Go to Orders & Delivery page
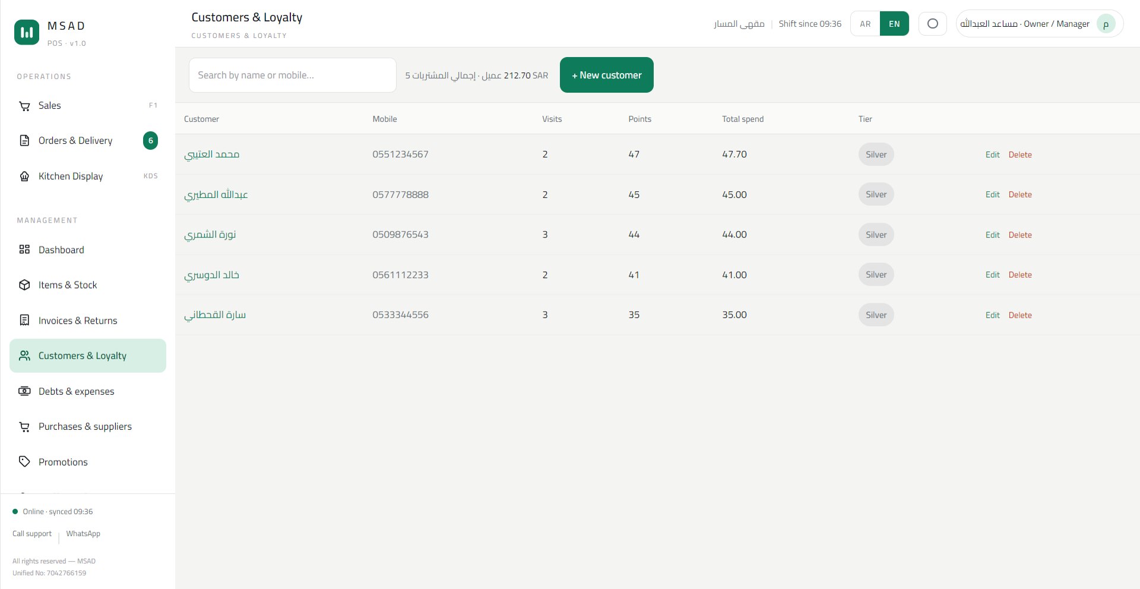Viewport: 1140px width, 589px height. pyautogui.click(x=88, y=141)
